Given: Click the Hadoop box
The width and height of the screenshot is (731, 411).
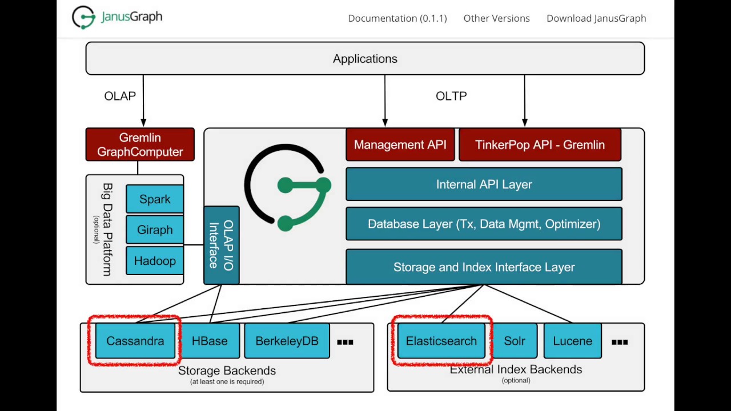Looking at the screenshot, I should [x=155, y=261].
